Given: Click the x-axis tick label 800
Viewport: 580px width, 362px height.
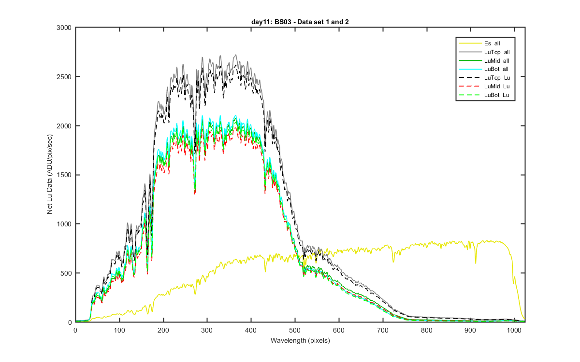Looking at the screenshot, I should pyautogui.click(x=427, y=330).
